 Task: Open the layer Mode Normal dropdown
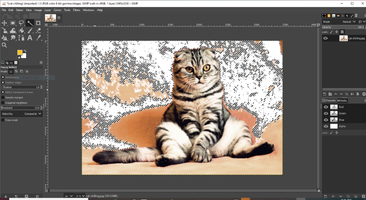(x=347, y=22)
